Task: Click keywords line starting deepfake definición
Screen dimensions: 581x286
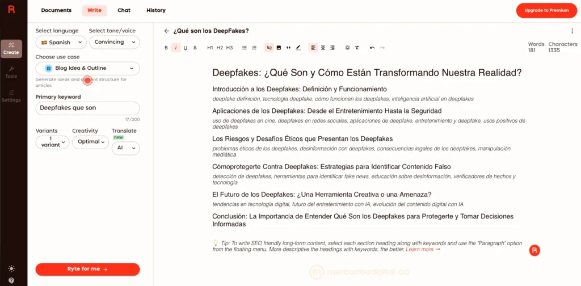Action: point(343,99)
